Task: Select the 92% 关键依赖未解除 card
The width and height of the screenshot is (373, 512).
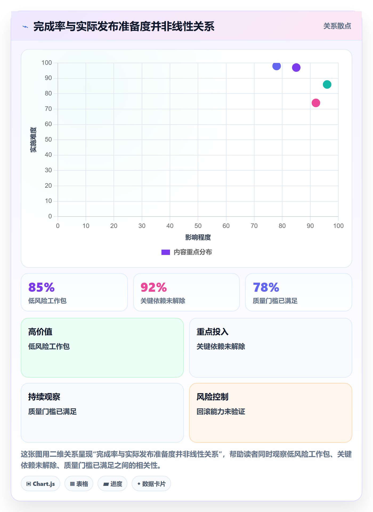Action: tap(186, 292)
